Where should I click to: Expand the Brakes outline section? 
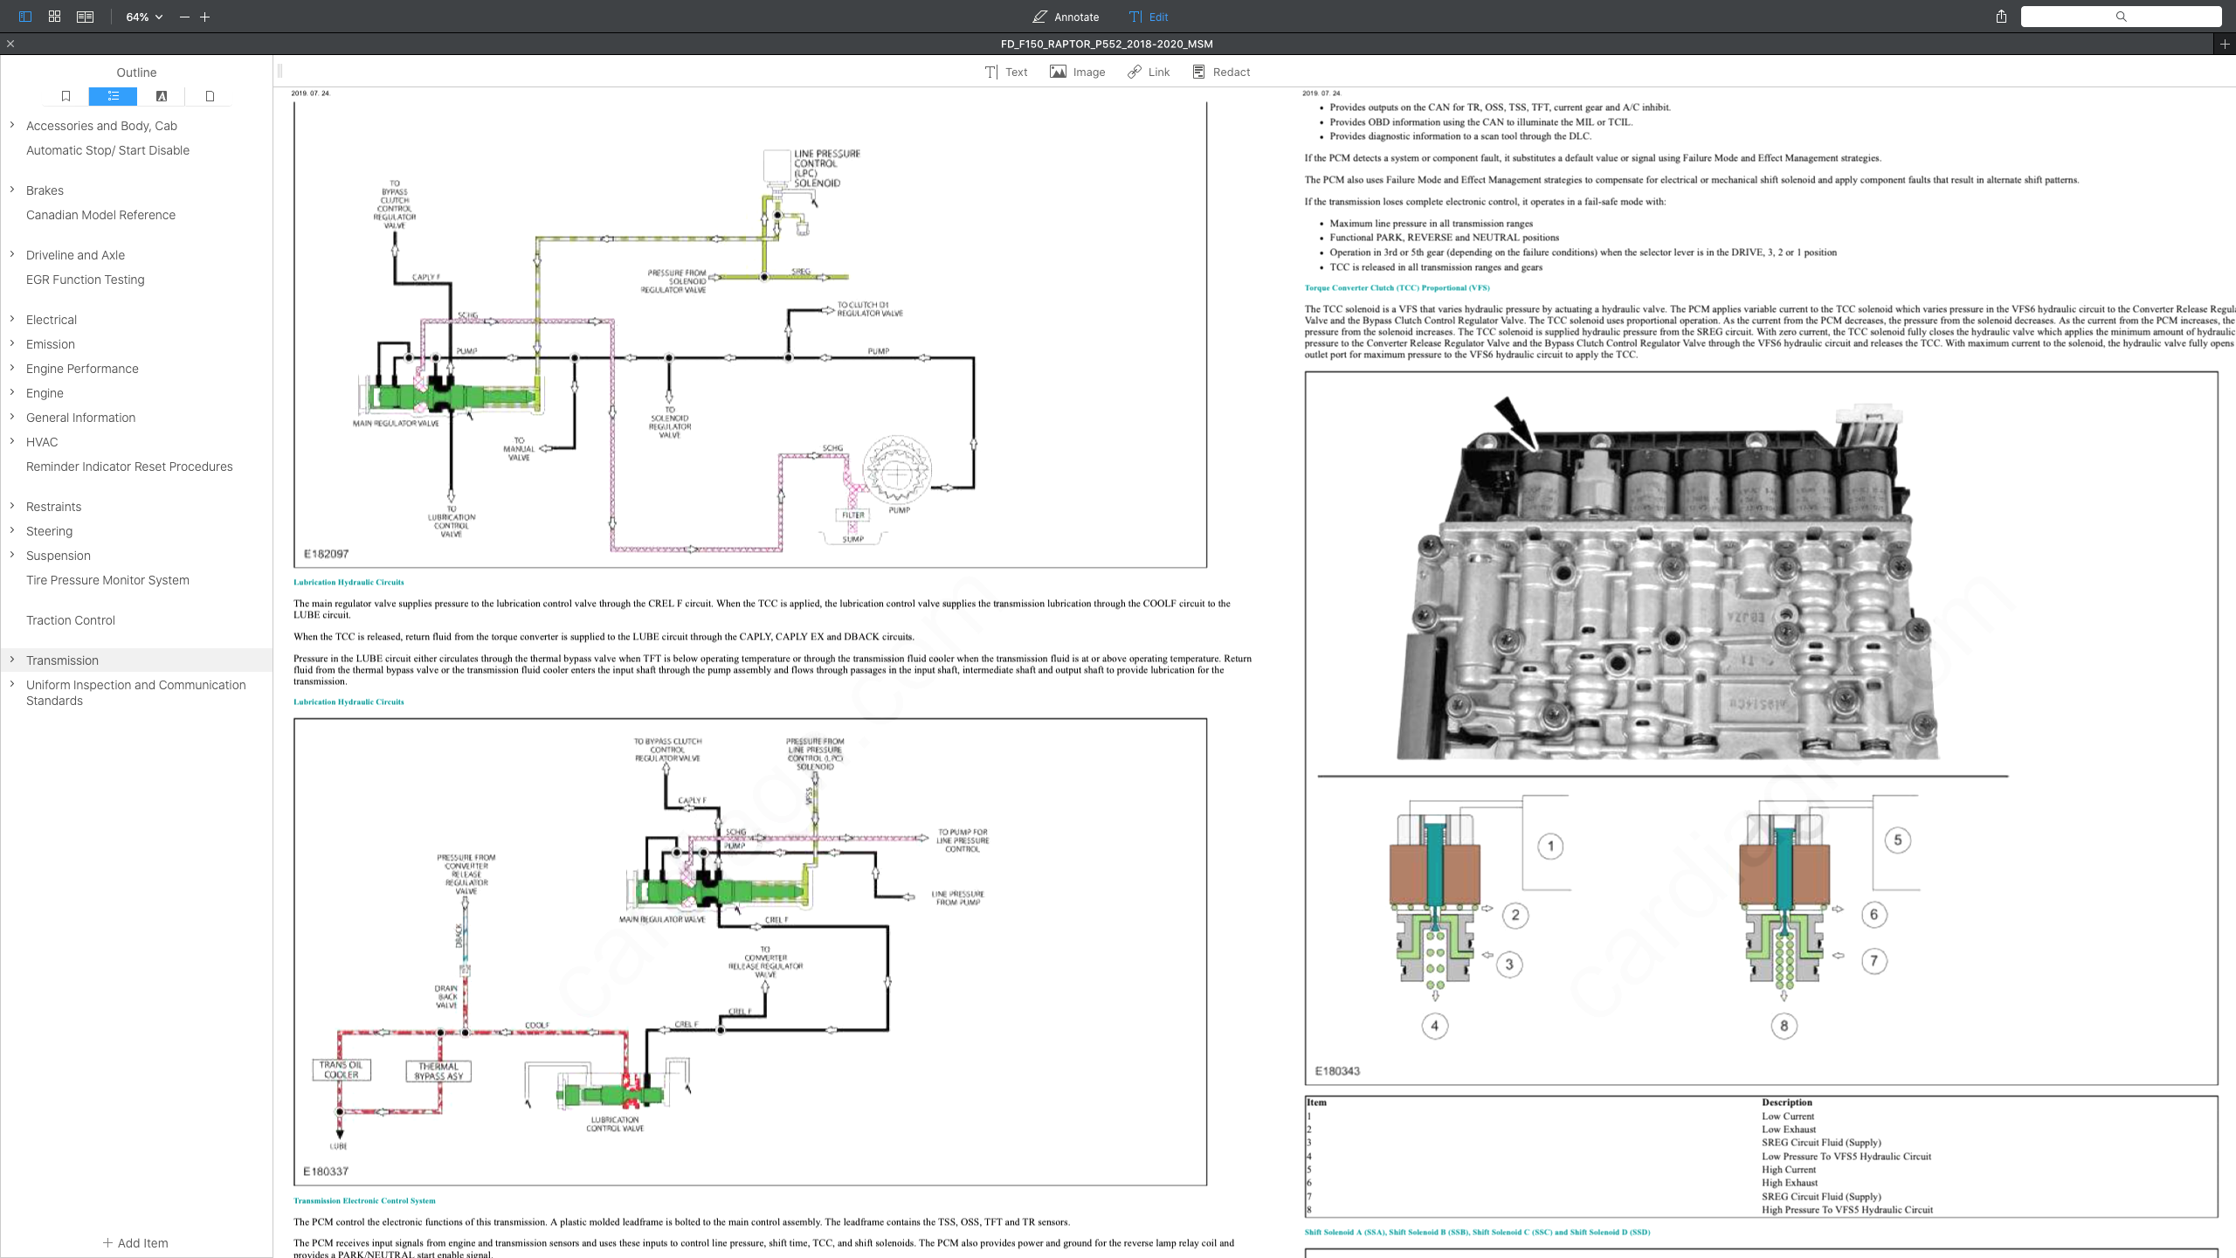[12, 190]
